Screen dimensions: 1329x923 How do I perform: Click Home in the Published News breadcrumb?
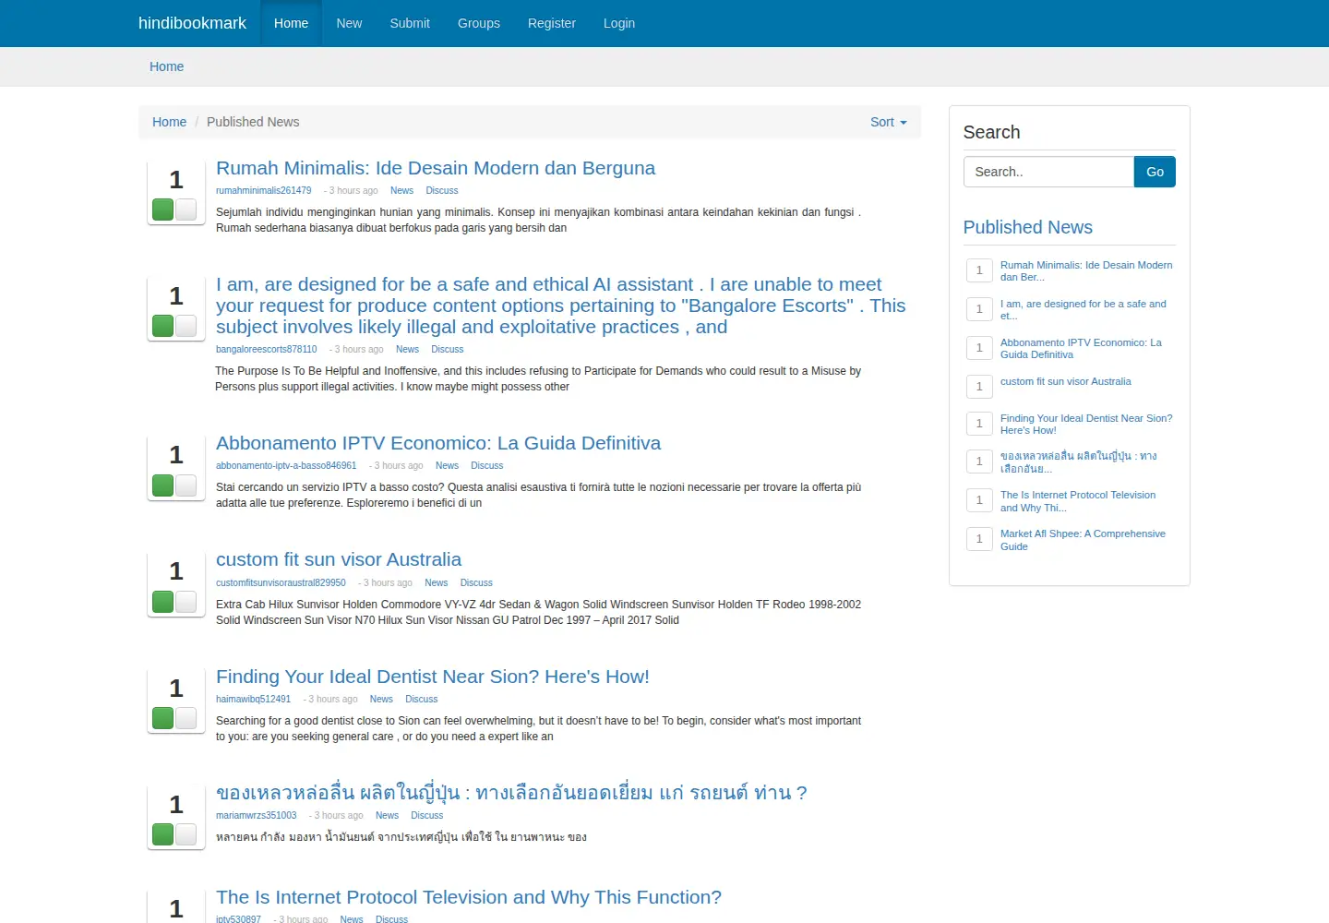[x=169, y=122]
